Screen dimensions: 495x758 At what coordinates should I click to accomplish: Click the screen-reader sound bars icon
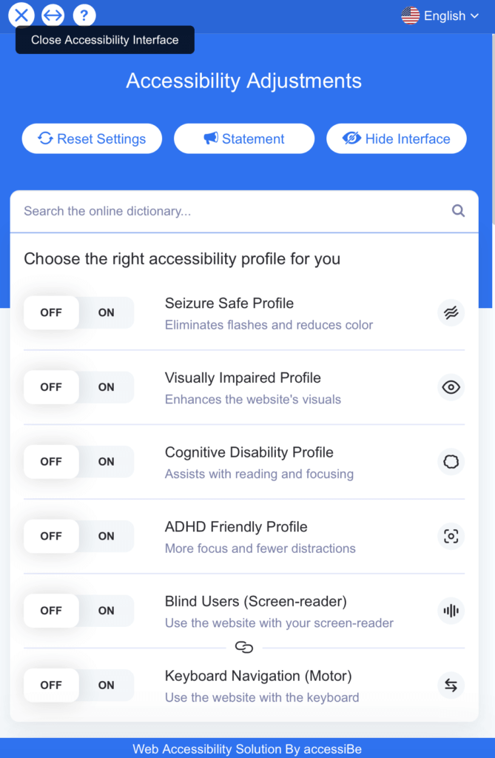451,611
